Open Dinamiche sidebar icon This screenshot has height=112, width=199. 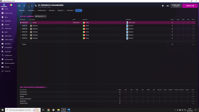(2, 21)
